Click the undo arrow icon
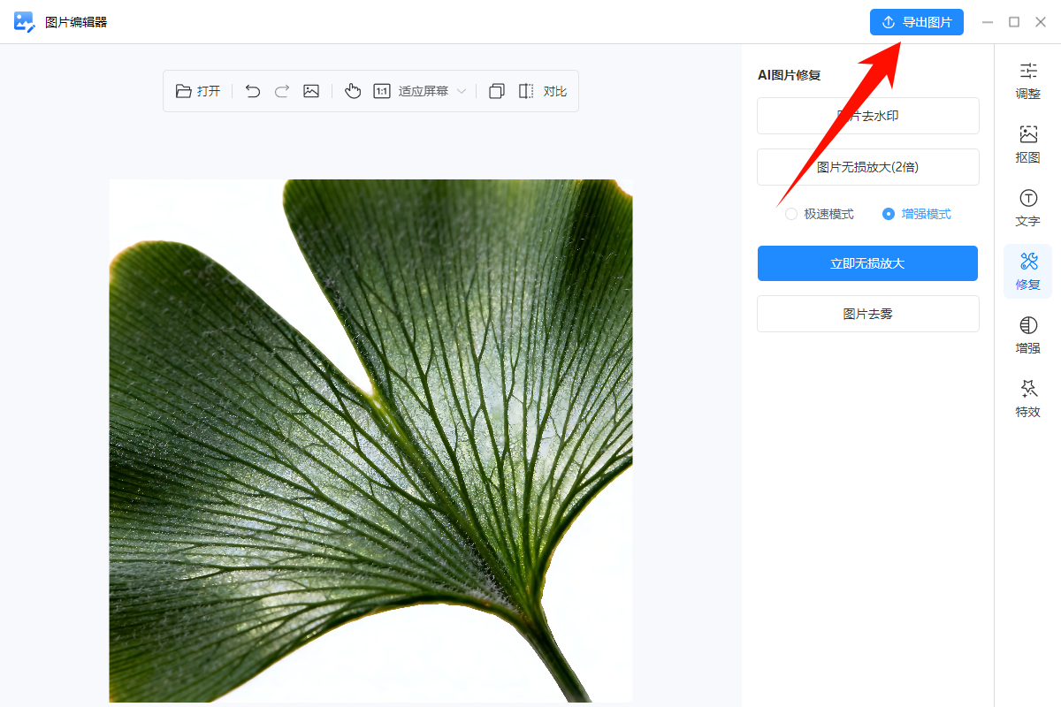Image resolution: width=1061 pixels, height=707 pixels. coord(253,91)
